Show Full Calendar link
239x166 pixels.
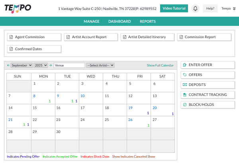tap(160, 65)
